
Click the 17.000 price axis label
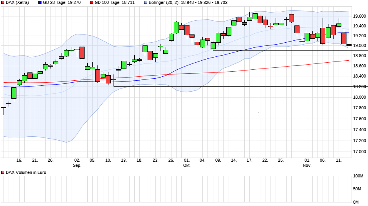click(359, 152)
